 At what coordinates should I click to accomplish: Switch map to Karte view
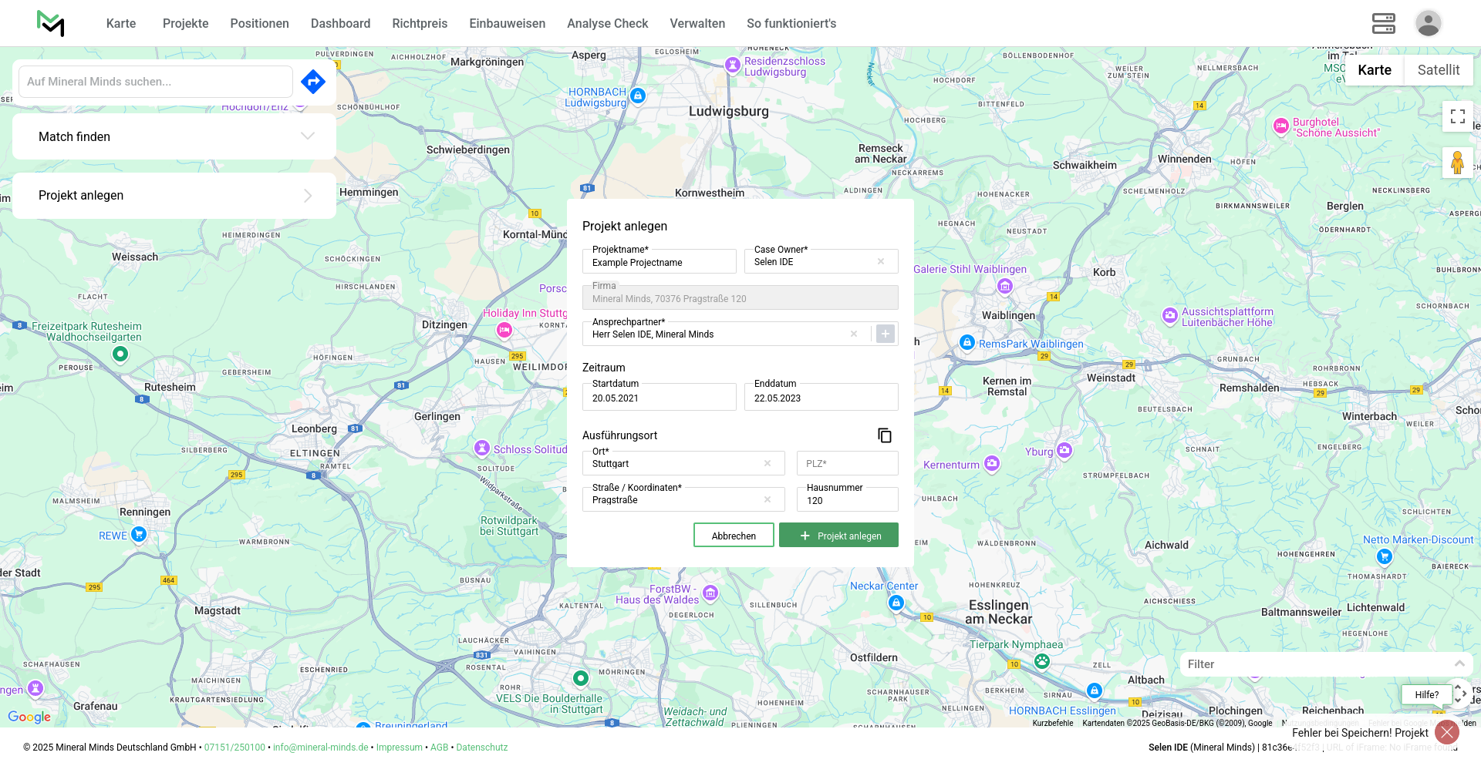(x=1374, y=70)
